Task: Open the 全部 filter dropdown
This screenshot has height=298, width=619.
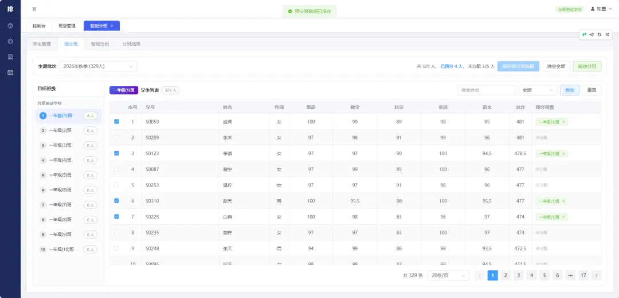Action: pyautogui.click(x=538, y=90)
